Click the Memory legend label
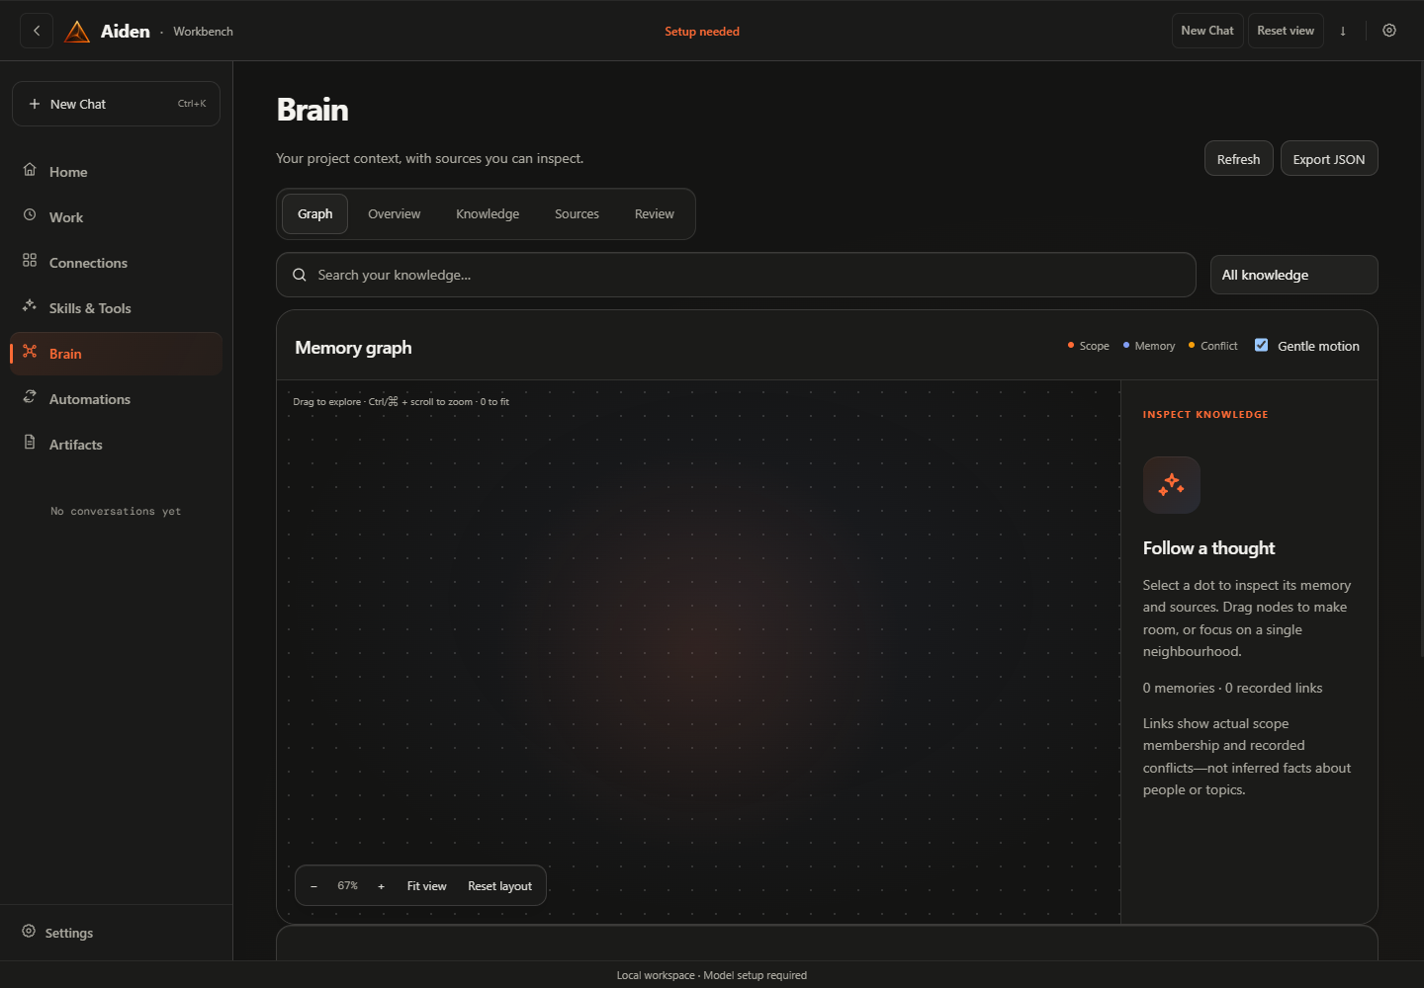This screenshot has height=988, width=1424. tap(1155, 346)
